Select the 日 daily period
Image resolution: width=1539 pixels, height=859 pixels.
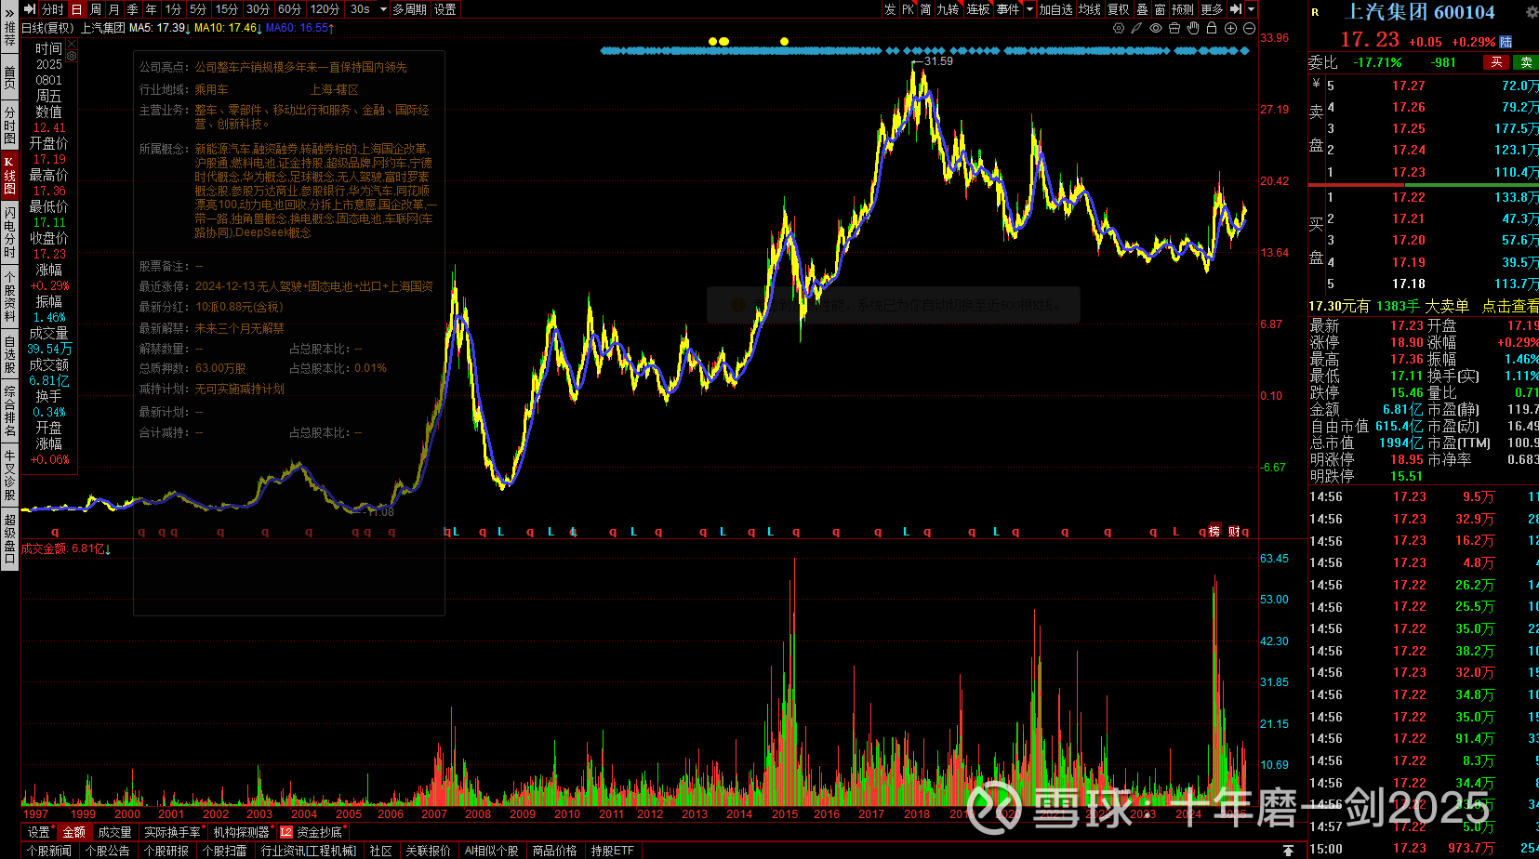76,9
